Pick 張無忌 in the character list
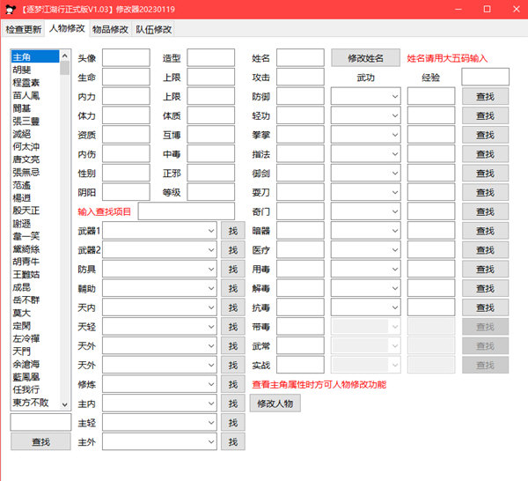The height and width of the screenshot is (481, 528). click(x=35, y=173)
